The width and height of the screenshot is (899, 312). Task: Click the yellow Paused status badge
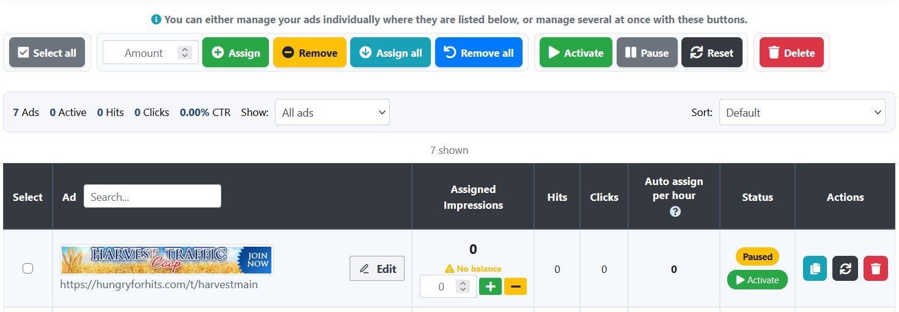757,256
